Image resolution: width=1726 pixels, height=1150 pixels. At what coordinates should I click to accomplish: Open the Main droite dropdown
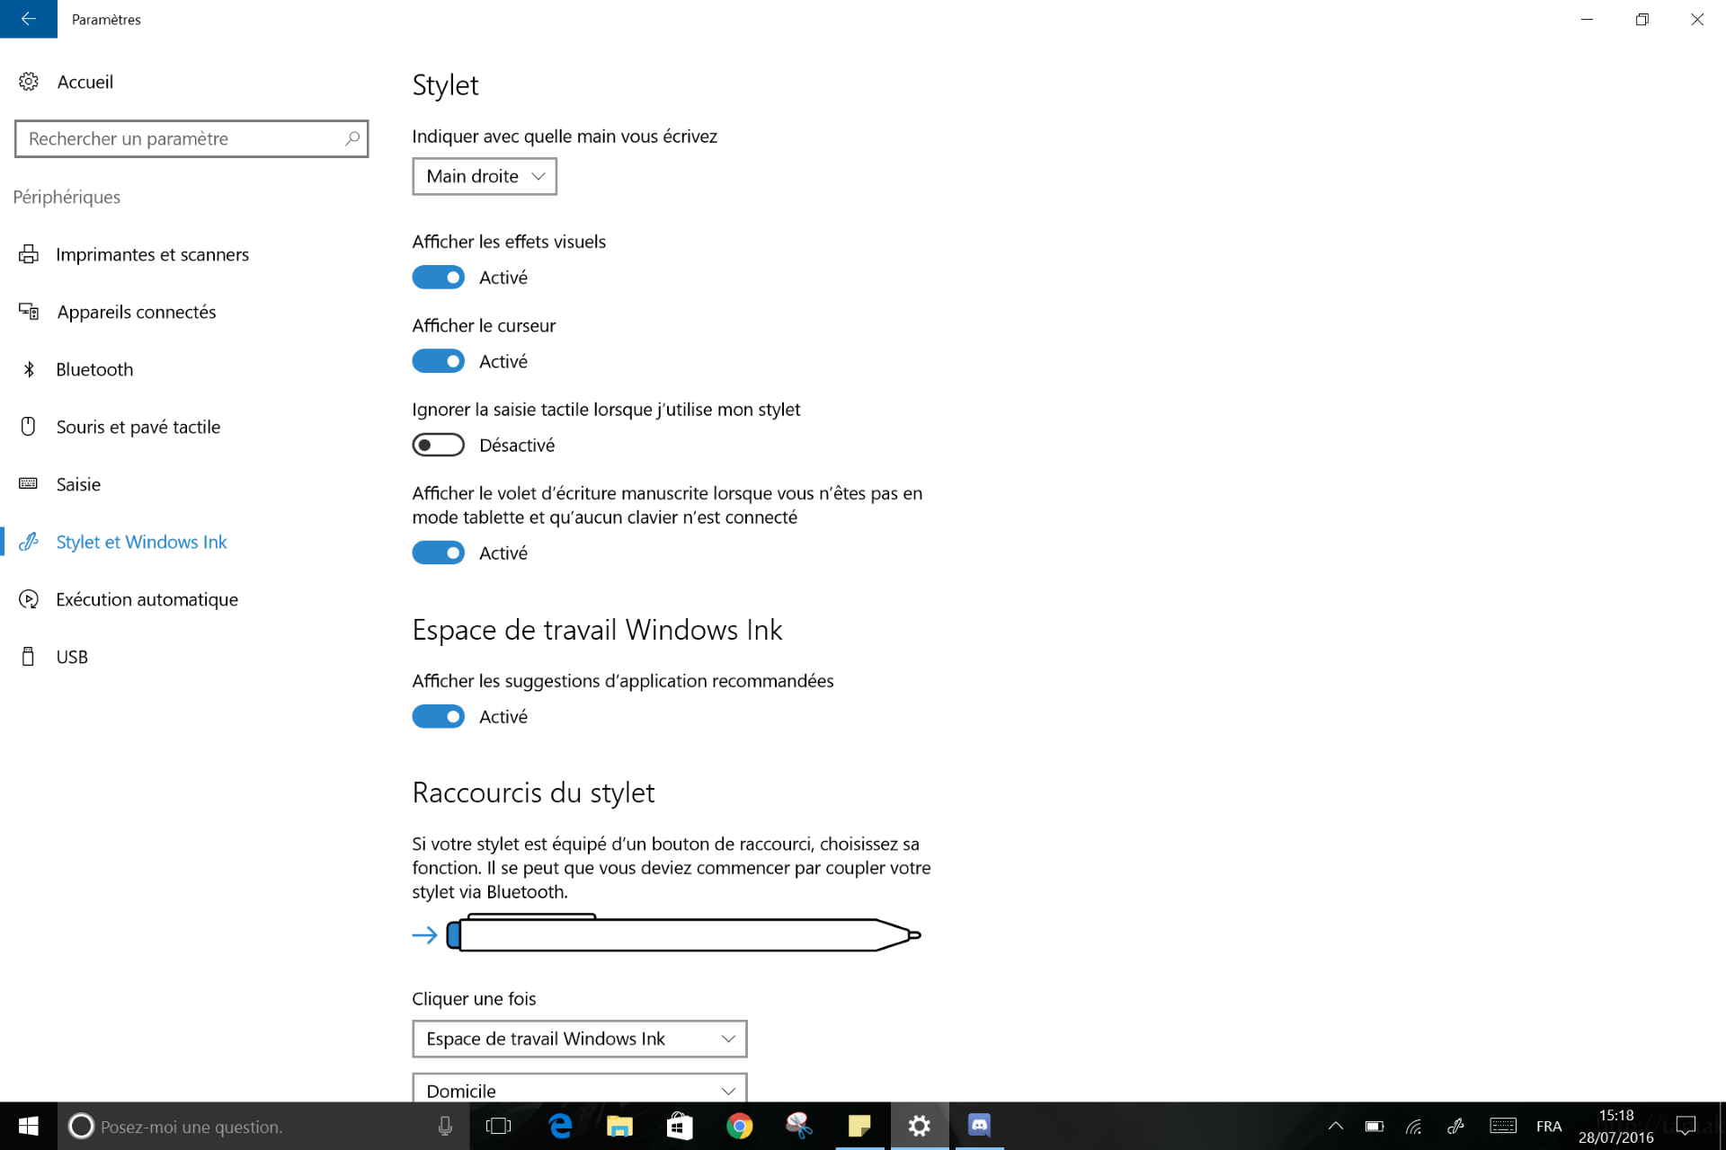[x=485, y=176]
